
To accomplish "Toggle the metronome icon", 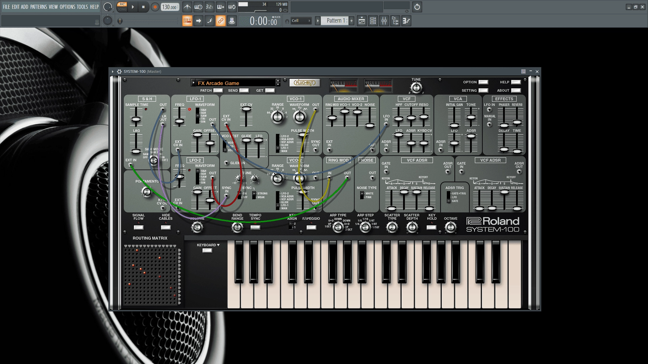I will pyautogui.click(x=187, y=7).
